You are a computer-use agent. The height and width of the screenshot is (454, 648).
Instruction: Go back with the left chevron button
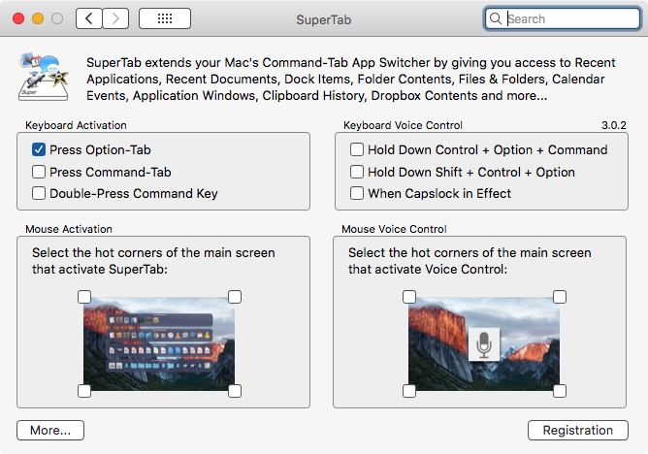click(89, 18)
